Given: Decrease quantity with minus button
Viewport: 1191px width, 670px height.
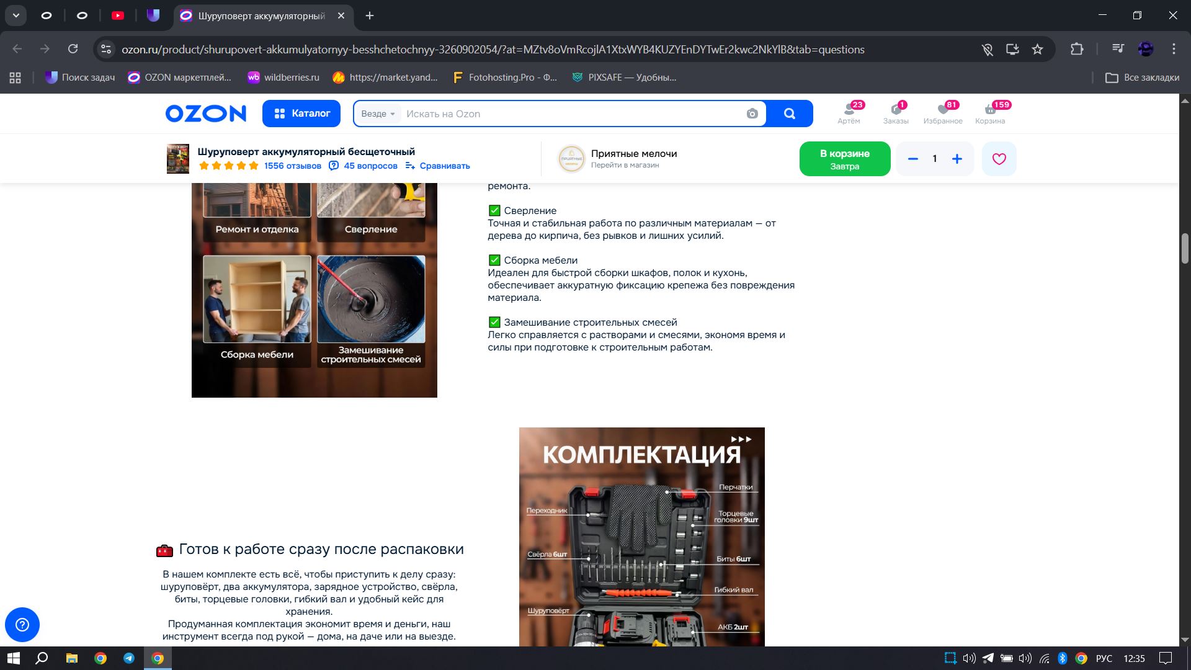Looking at the screenshot, I should point(912,159).
